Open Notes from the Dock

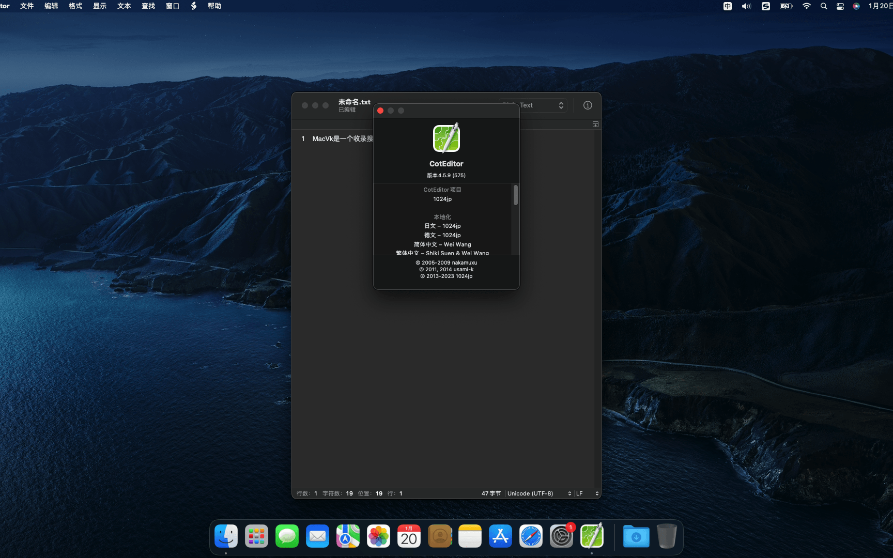(470, 536)
